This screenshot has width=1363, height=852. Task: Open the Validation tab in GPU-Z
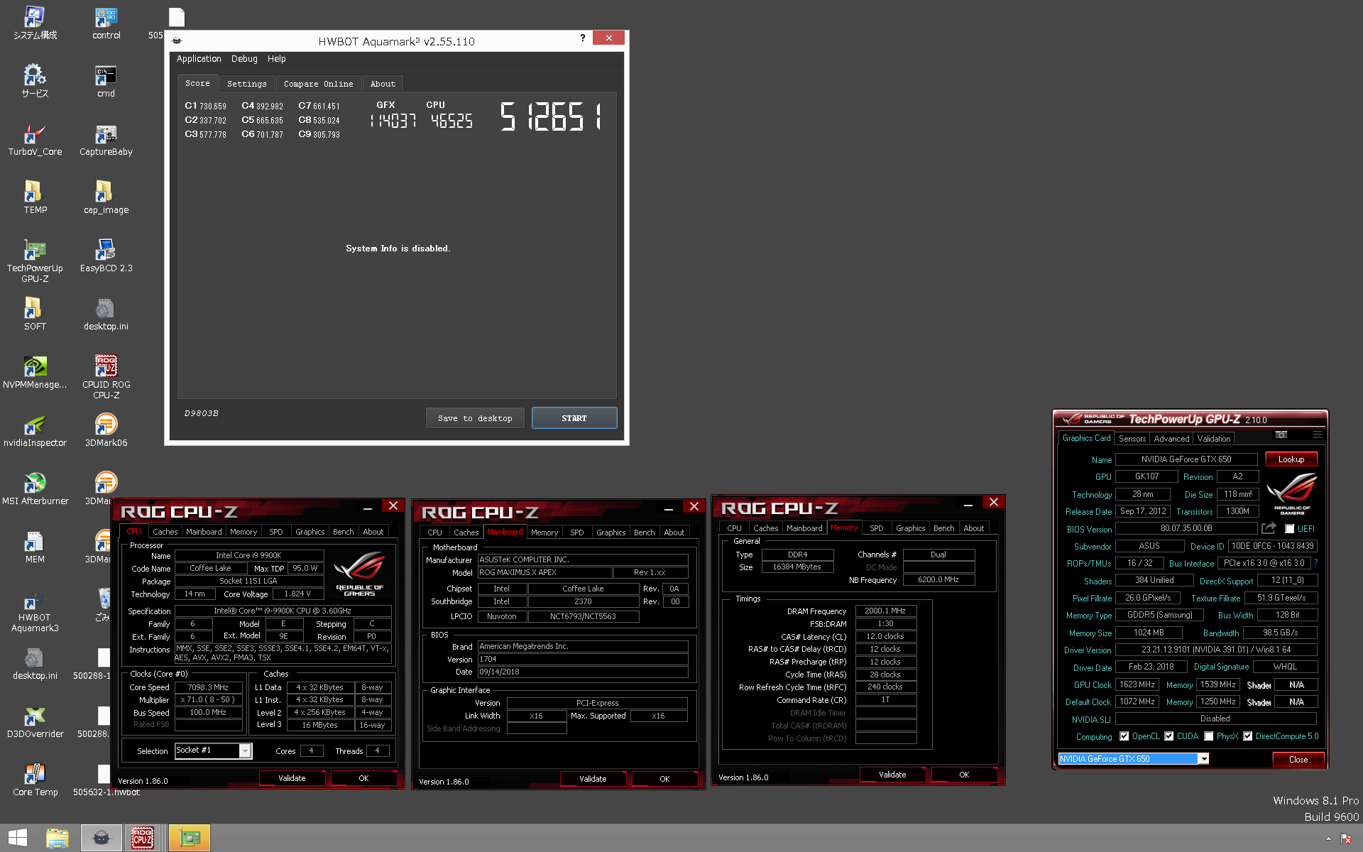pyautogui.click(x=1214, y=439)
